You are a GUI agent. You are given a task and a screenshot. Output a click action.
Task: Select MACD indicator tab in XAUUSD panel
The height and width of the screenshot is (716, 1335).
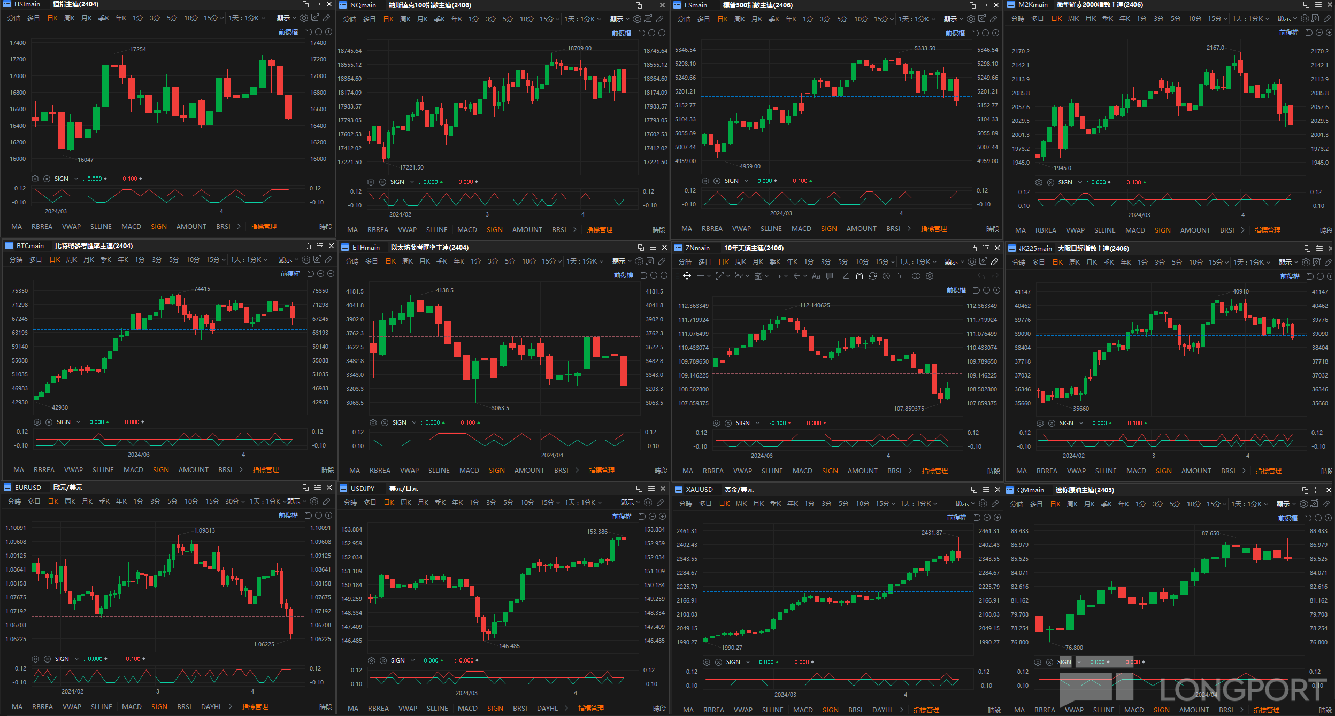coord(803,710)
